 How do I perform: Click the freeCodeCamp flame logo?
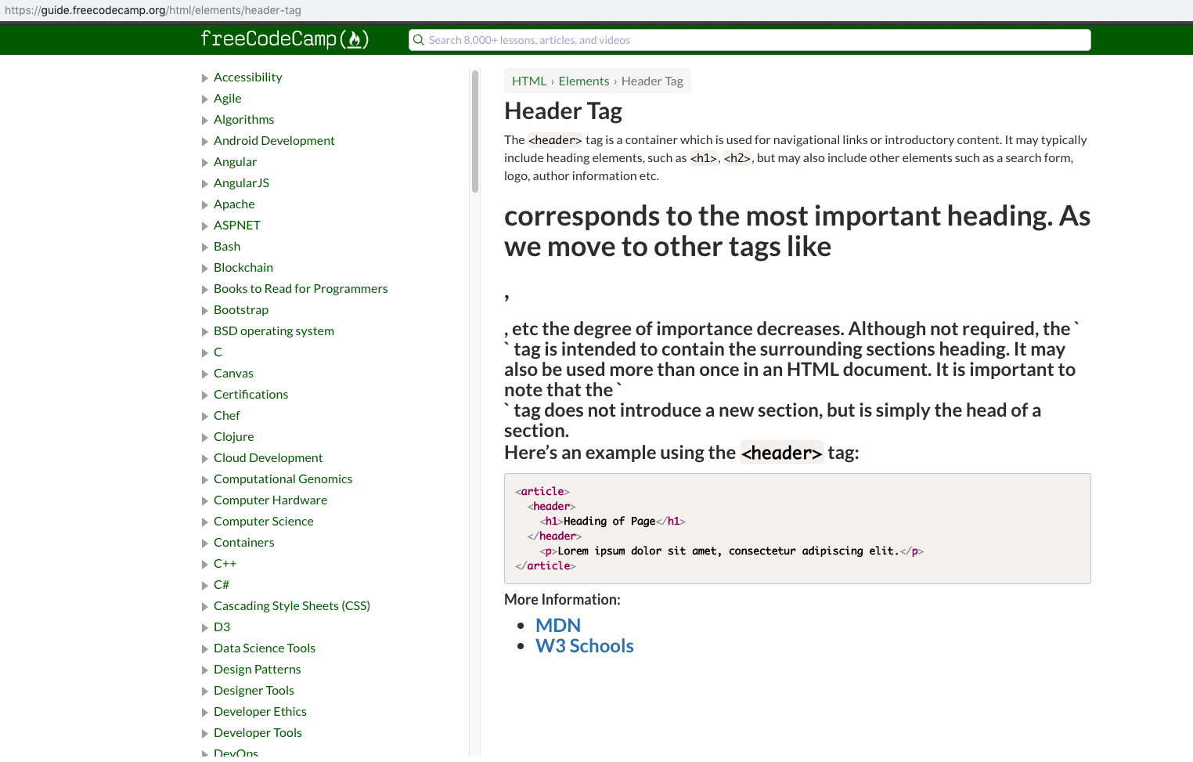(354, 39)
